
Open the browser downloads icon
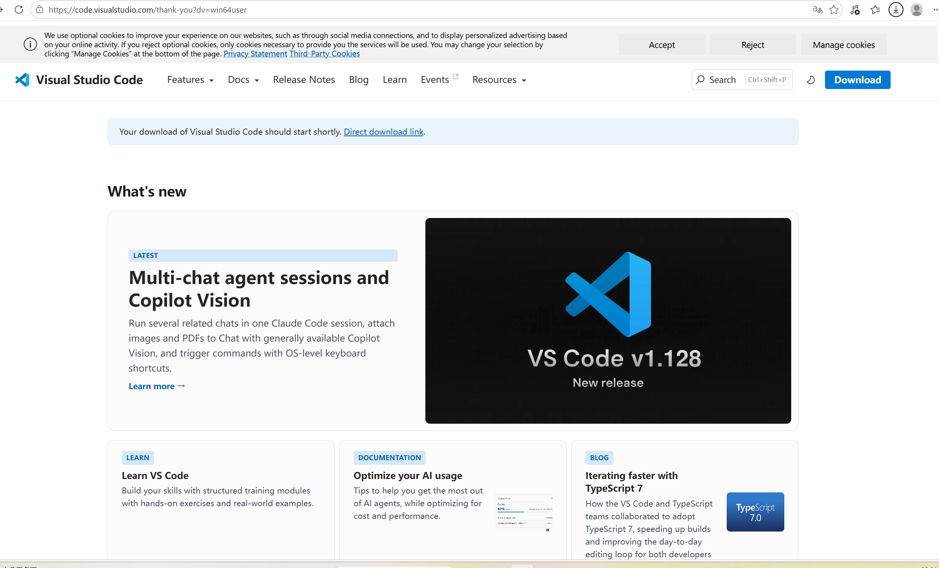896,10
